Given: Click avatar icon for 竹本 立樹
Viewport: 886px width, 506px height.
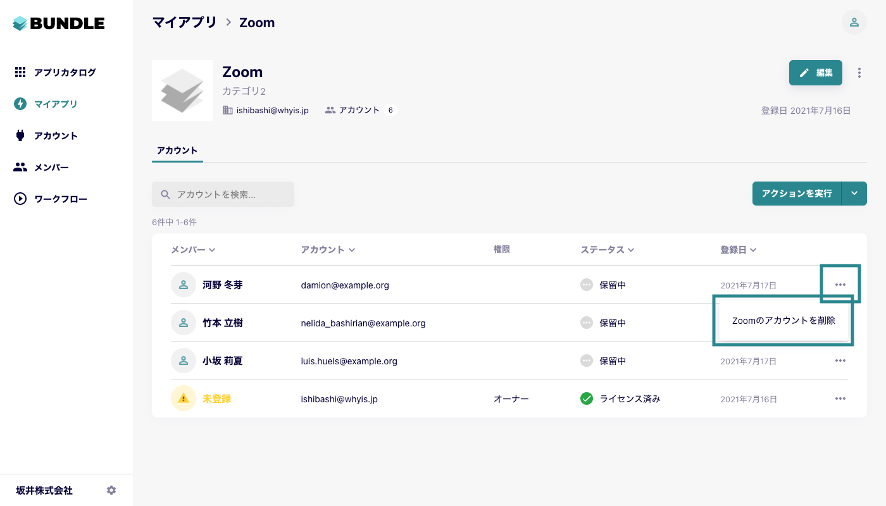Looking at the screenshot, I should coord(184,323).
